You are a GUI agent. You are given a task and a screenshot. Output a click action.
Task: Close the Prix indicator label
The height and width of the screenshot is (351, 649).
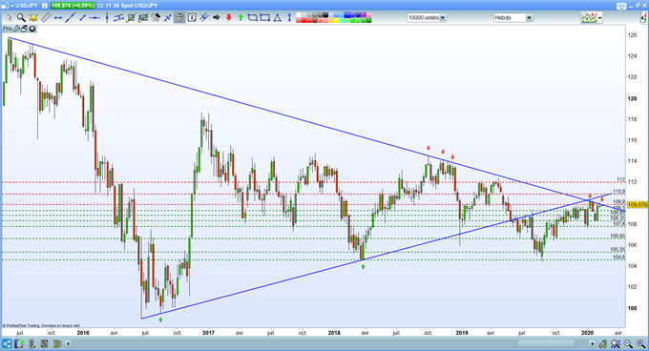click(31, 29)
